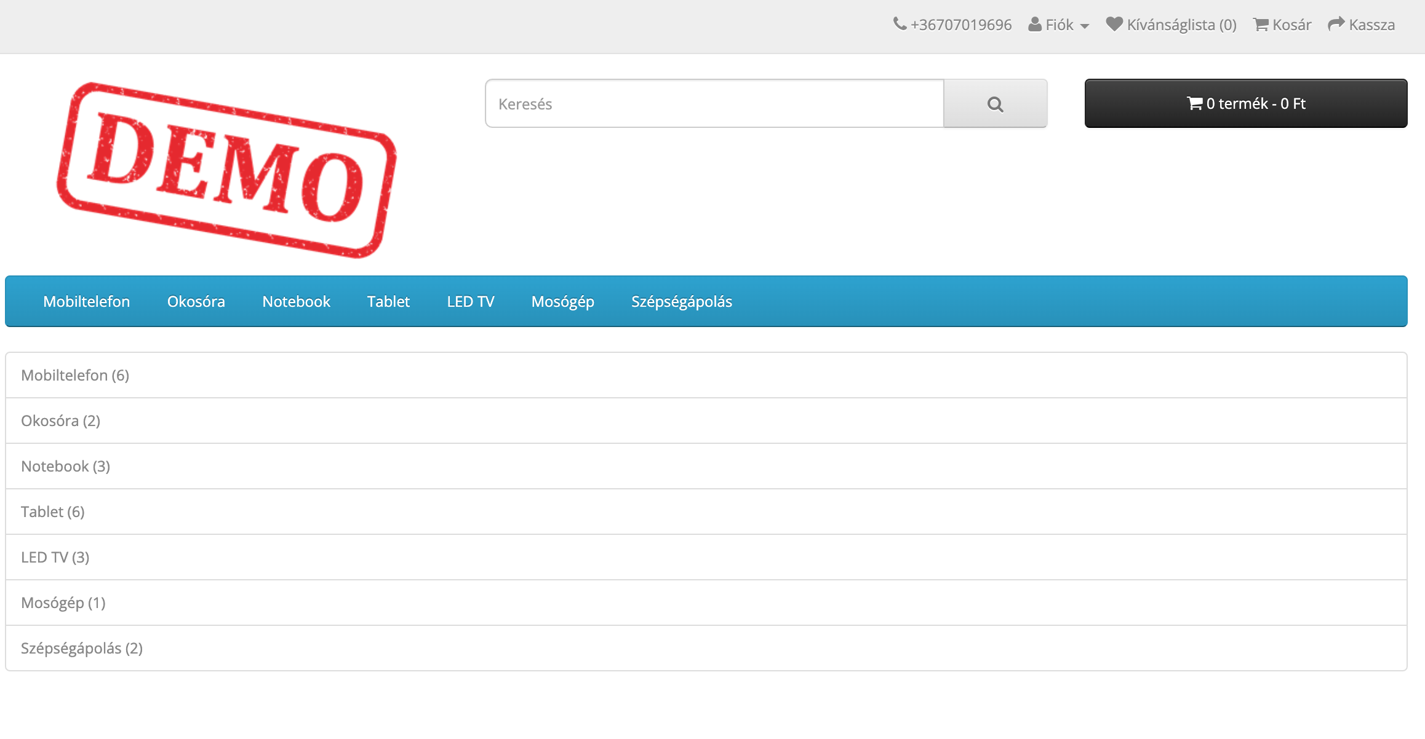Click the Keresés search input field
This screenshot has width=1425, height=739.
[714, 104]
